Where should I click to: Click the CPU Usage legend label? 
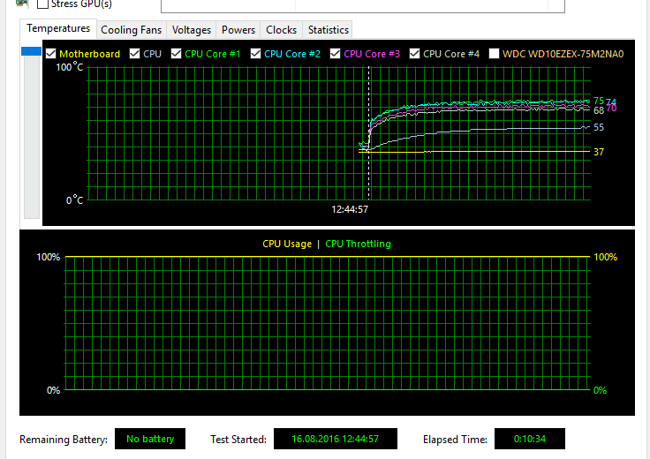coord(287,244)
